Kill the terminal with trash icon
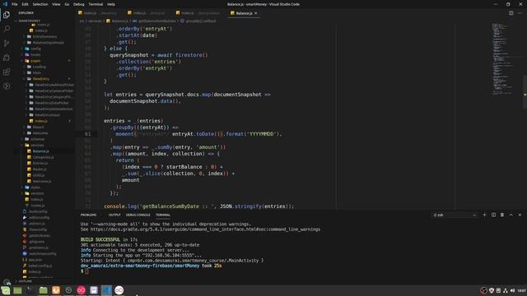Viewport: 527px width, 296px height. (502, 215)
